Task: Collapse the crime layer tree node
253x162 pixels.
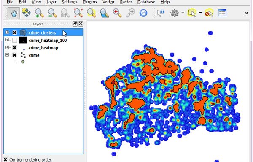Action: (7, 55)
